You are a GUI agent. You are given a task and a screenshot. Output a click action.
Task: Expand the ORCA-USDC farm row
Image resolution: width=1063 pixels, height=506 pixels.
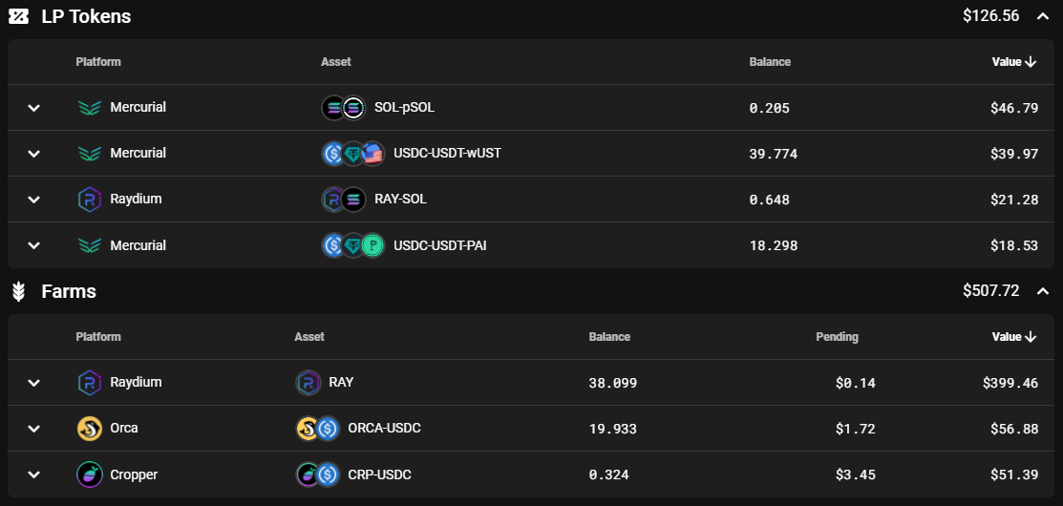click(x=33, y=429)
